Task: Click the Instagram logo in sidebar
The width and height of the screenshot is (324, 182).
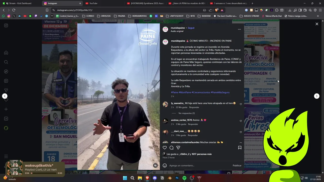Action: 6,26
